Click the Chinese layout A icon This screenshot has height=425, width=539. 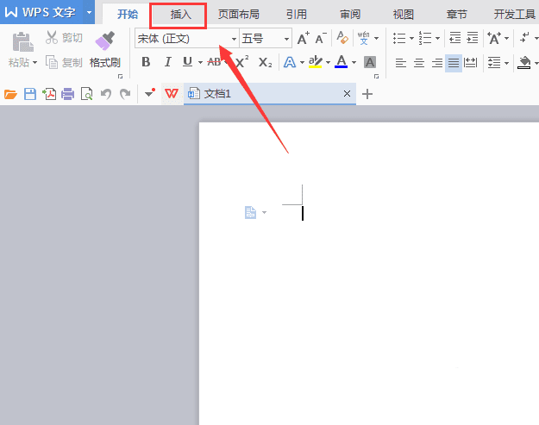point(494,38)
